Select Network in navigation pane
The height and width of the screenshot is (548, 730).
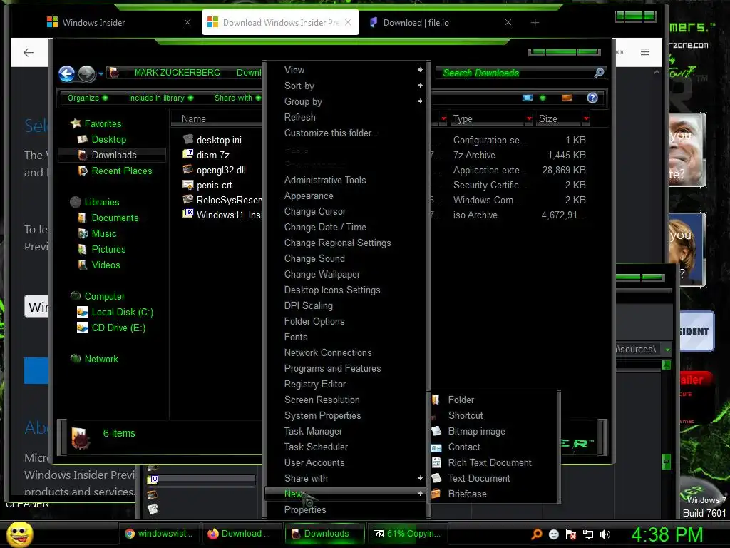click(101, 359)
